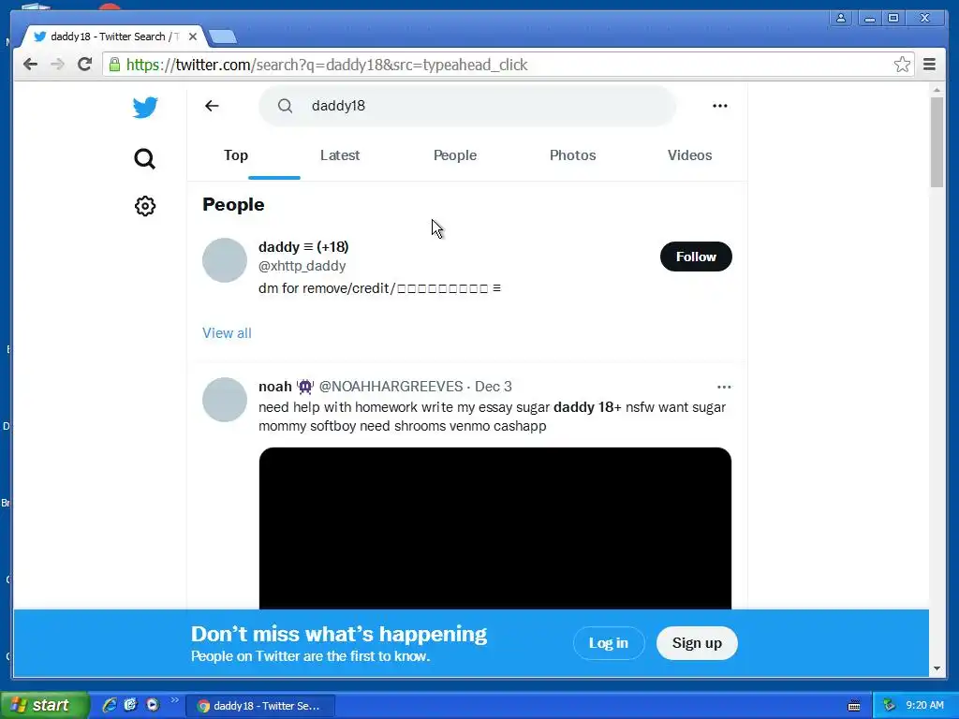The width and height of the screenshot is (959, 719).
Task: Select the daddy18 Twitter Search browser tab
Action: 114,37
